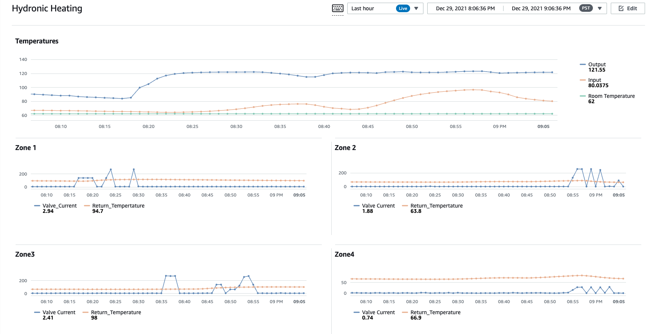The width and height of the screenshot is (650, 334).
Task: Click the orange Input legend color marker
Action: click(x=583, y=80)
